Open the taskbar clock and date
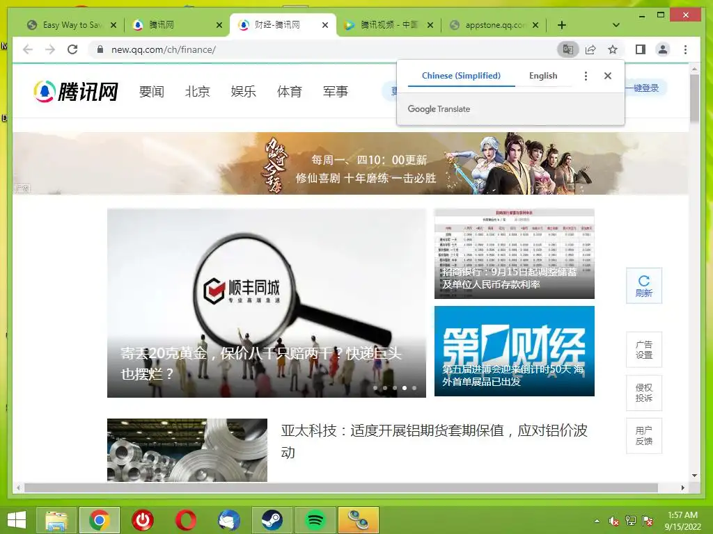 pos(683,521)
